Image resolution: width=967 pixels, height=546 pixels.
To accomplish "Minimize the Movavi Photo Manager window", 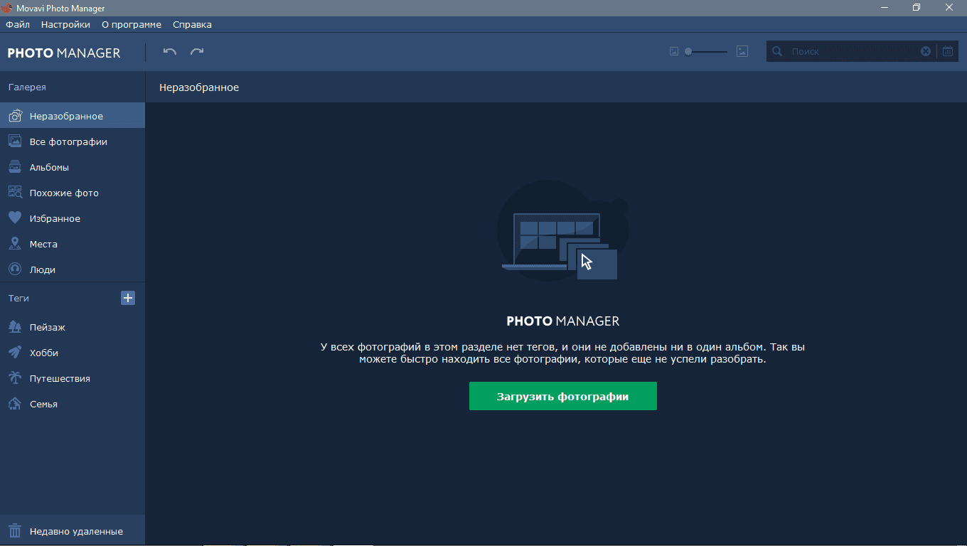I will [x=884, y=7].
